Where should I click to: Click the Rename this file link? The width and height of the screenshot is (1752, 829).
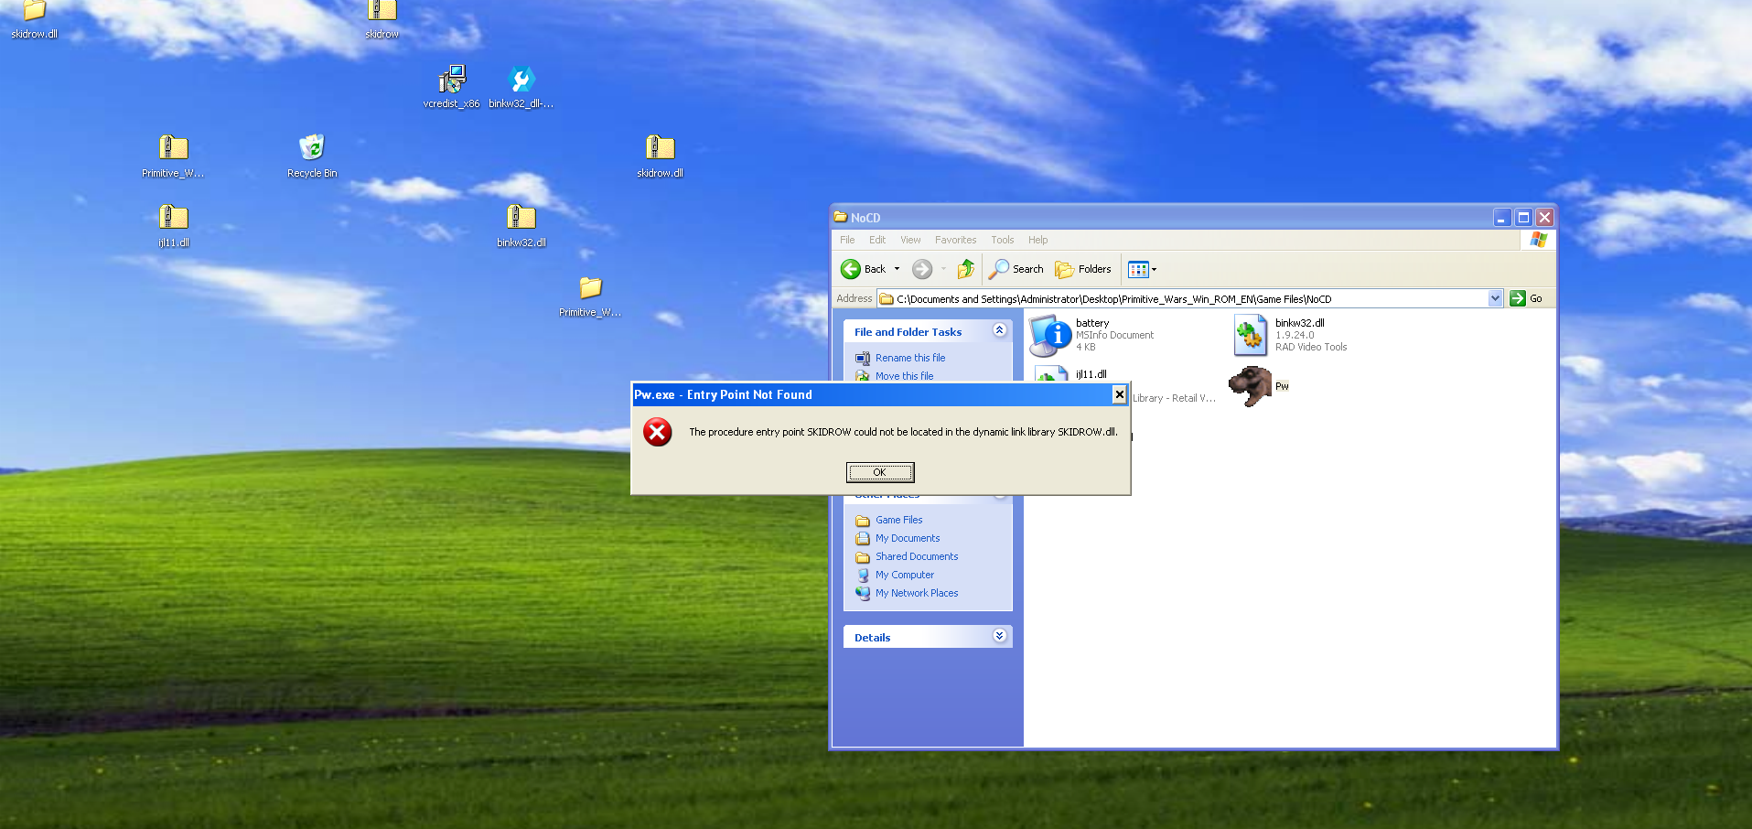coord(909,358)
